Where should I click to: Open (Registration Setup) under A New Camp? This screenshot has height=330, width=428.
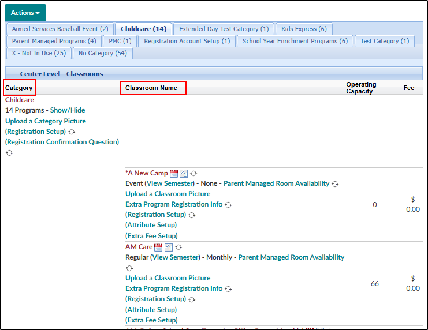[x=155, y=215]
